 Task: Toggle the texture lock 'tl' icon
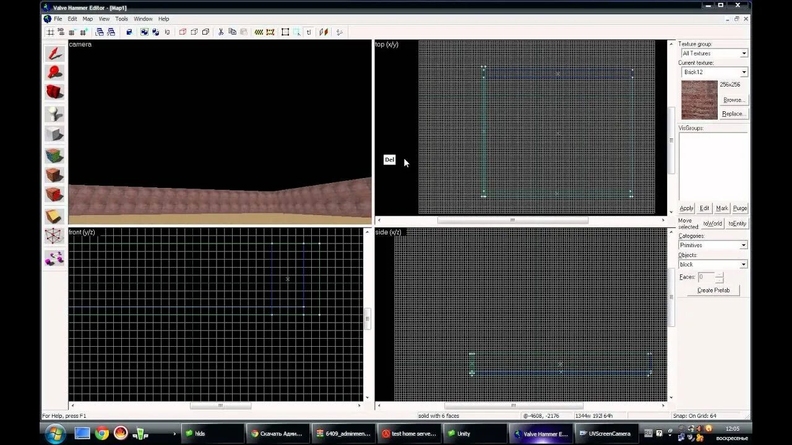(309, 32)
